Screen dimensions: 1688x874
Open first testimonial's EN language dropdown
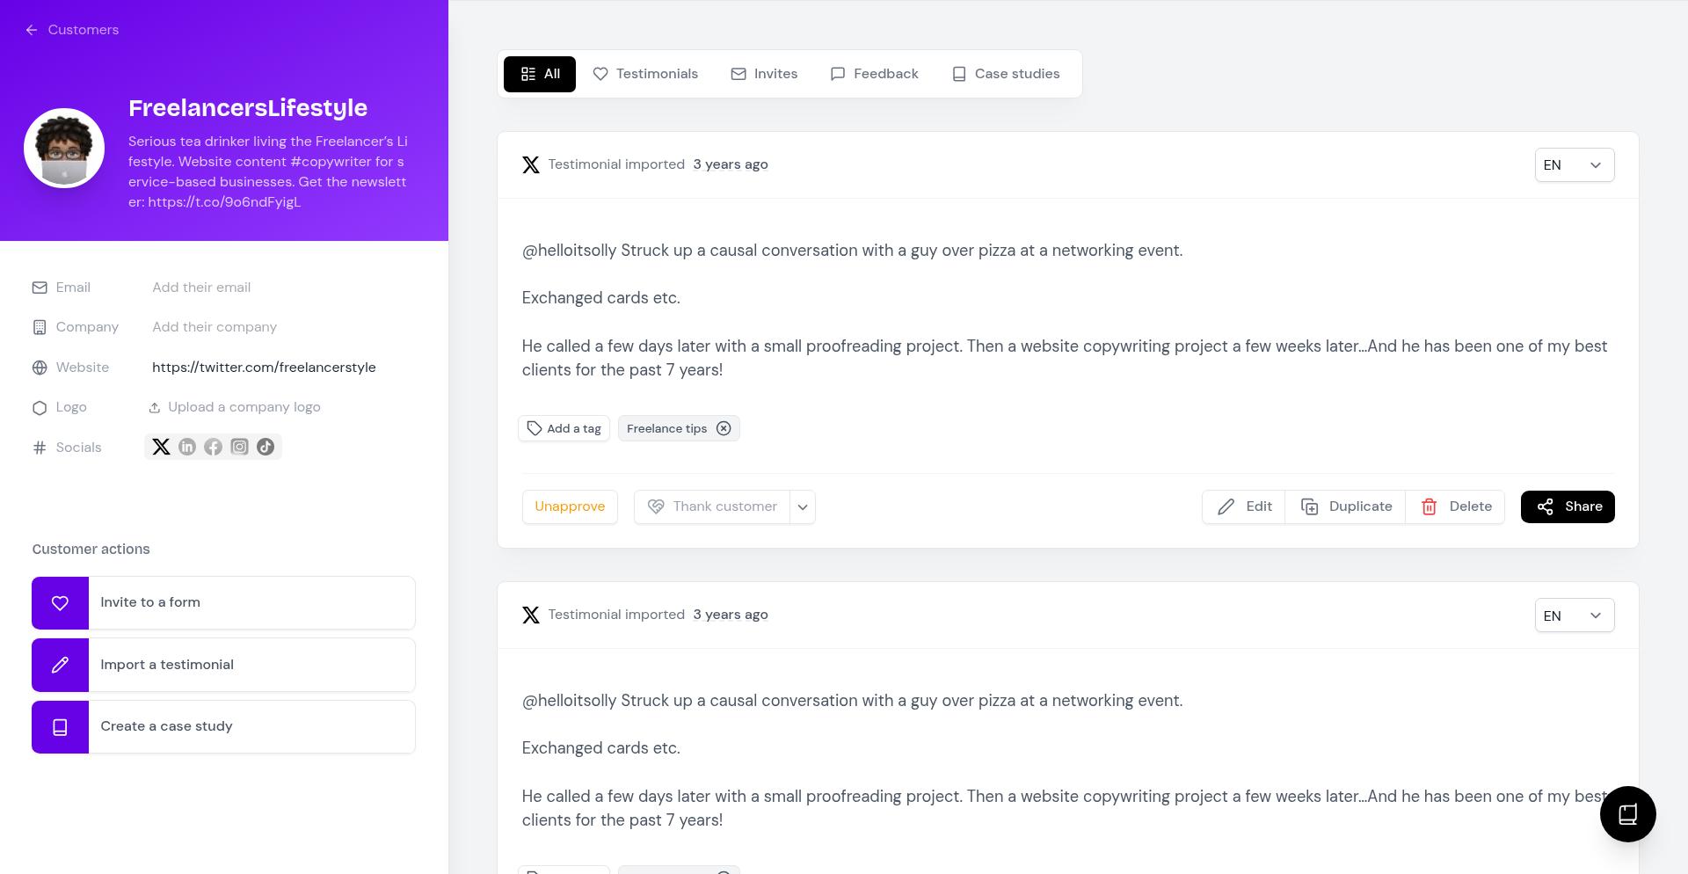pyautogui.click(x=1574, y=165)
